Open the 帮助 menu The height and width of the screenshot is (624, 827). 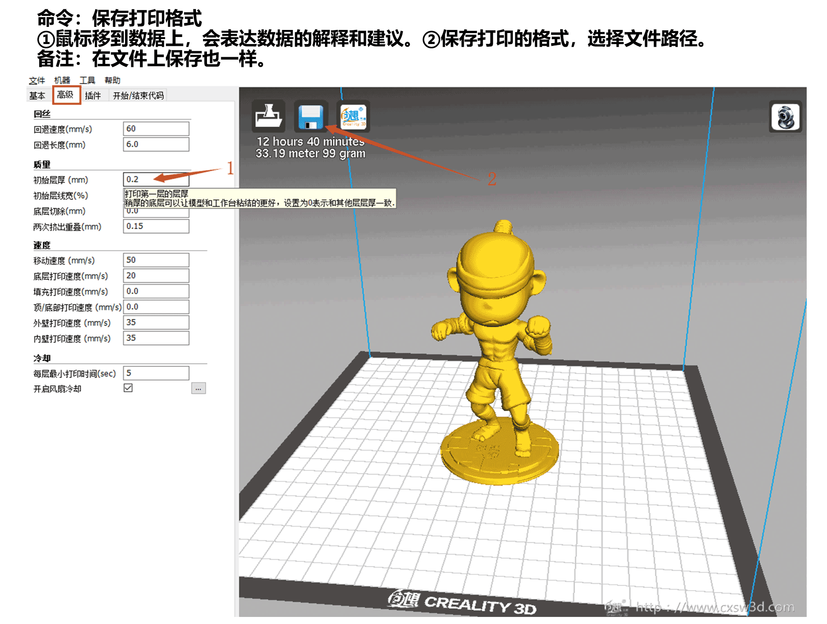click(112, 80)
